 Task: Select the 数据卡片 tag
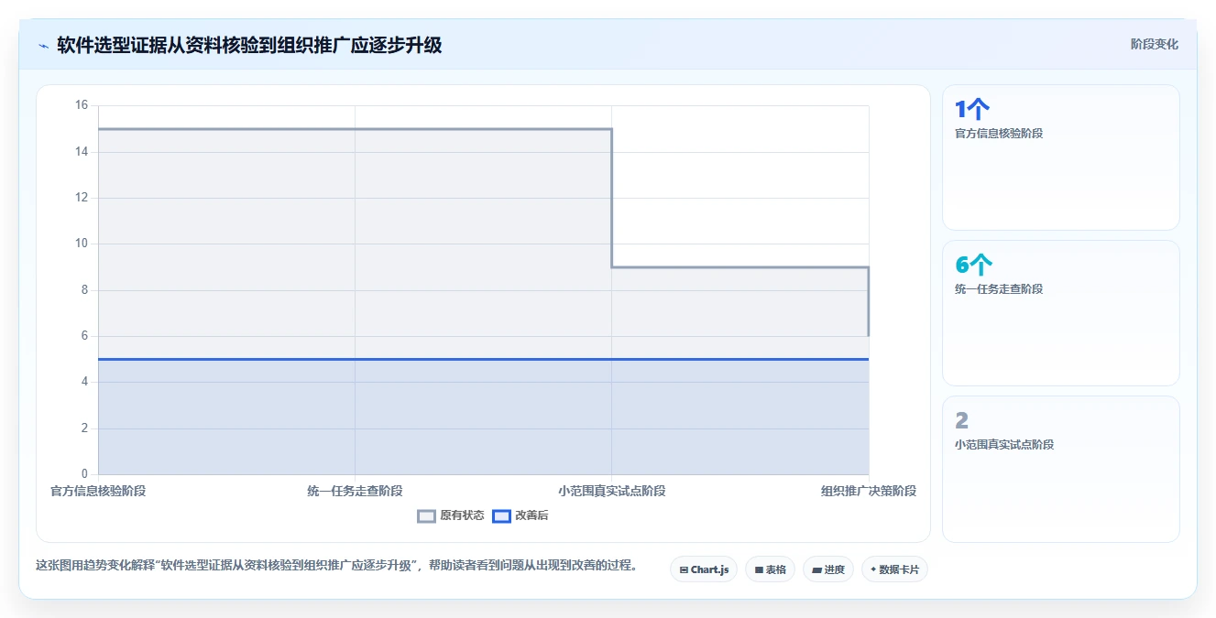tap(895, 569)
